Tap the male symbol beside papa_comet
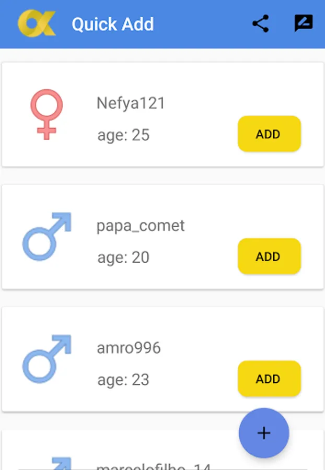This screenshot has width=325, height=470. pos(47,236)
